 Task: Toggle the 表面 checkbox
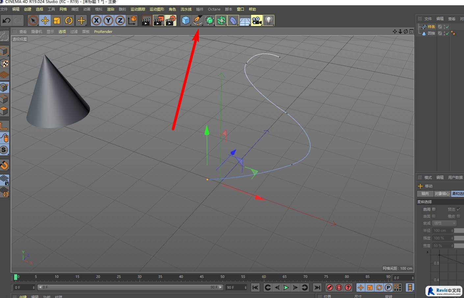(x=434, y=216)
